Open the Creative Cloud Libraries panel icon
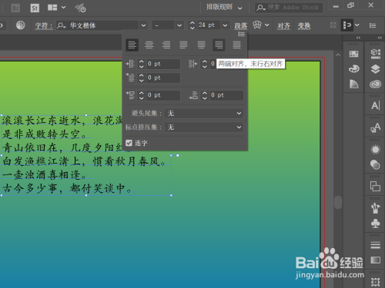The width and height of the screenshot is (385, 288). click(375, 84)
